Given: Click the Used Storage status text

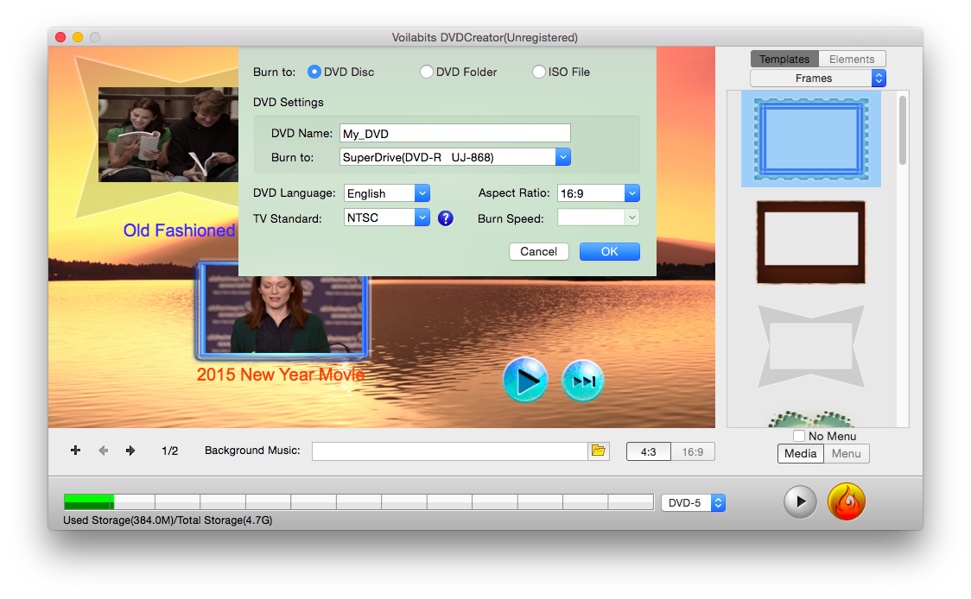Looking at the screenshot, I should point(168,520).
